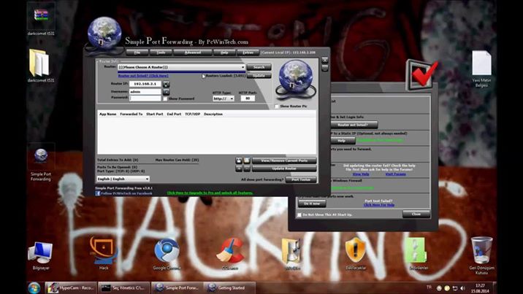
Task: Open the Extras menu
Action: 248,53
